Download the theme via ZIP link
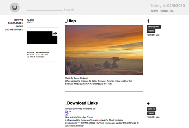The width and height of the screenshot is (189, 128). click(x=66, y=112)
